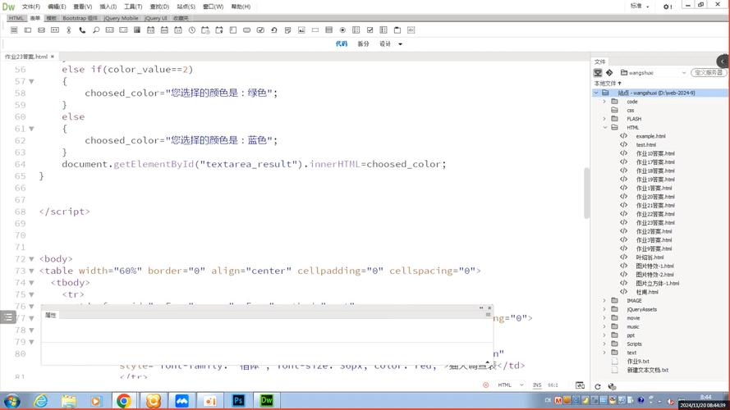Open example.html in Files panel
Screen dimensions: 730x410
click(650, 136)
